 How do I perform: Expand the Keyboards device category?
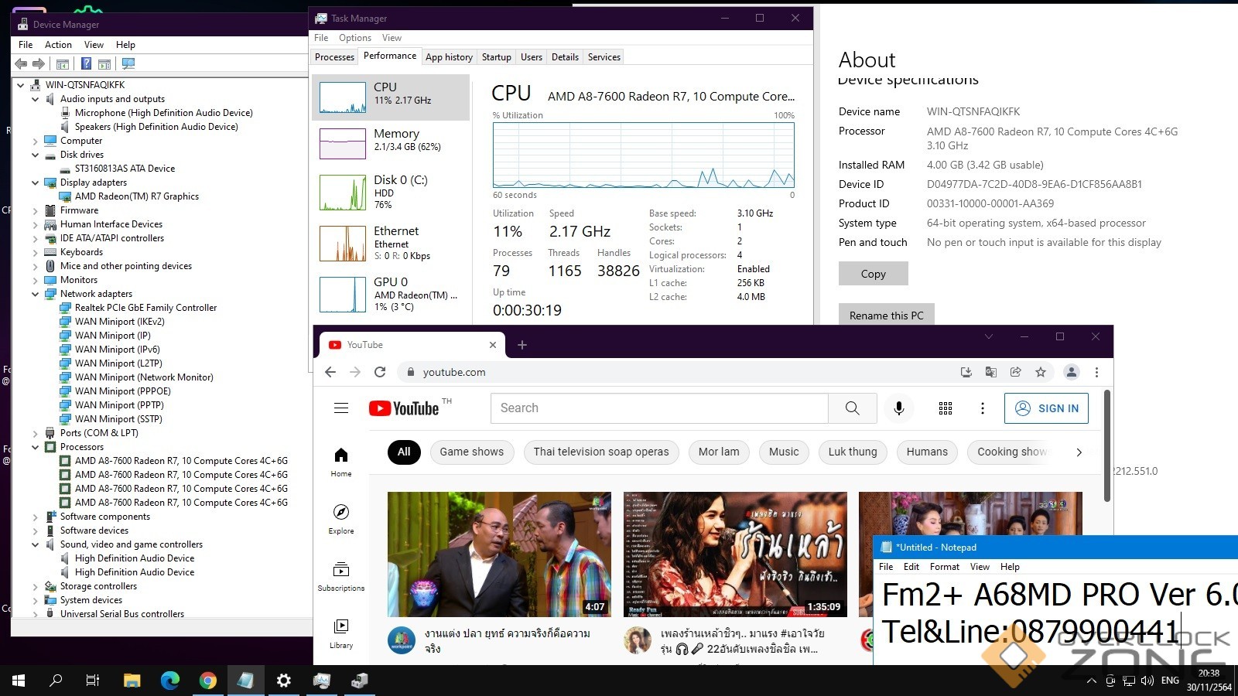[35, 252]
